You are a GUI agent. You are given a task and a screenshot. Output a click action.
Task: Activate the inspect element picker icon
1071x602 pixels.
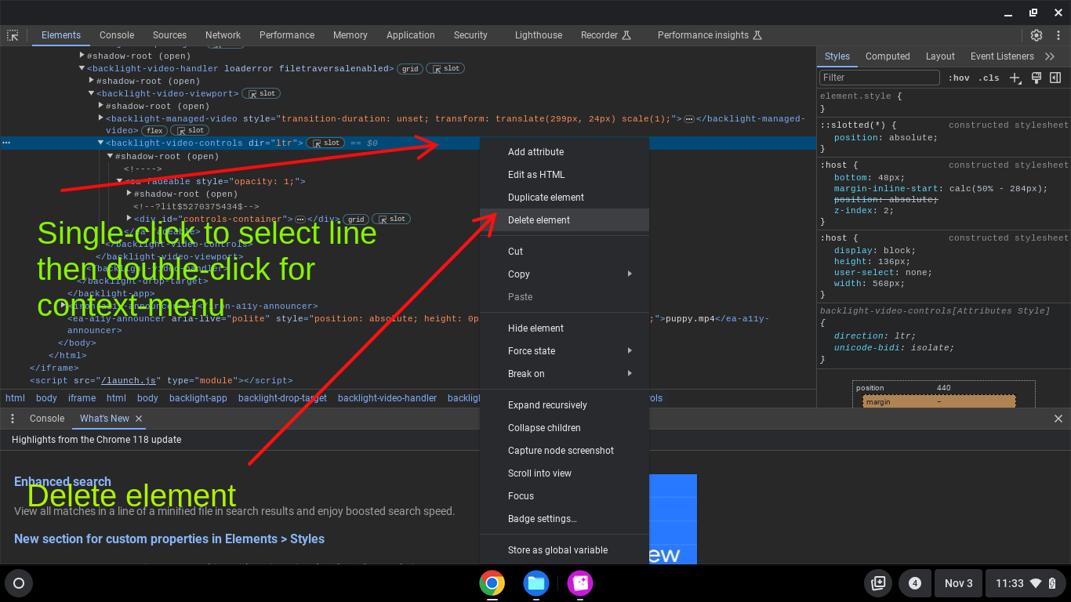click(x=13, y=35)
